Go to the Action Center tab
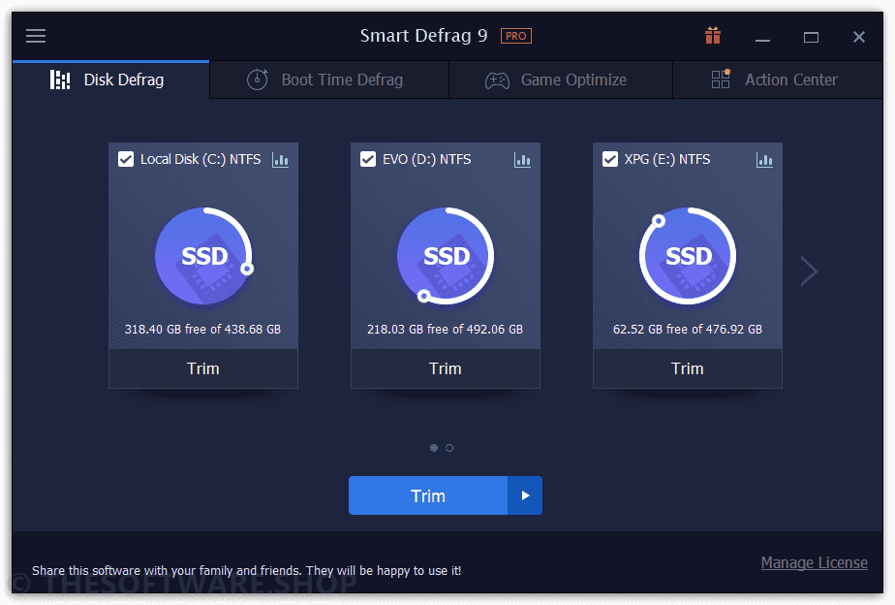Screen dimensions: 895x605 click(x=778, y=80)
